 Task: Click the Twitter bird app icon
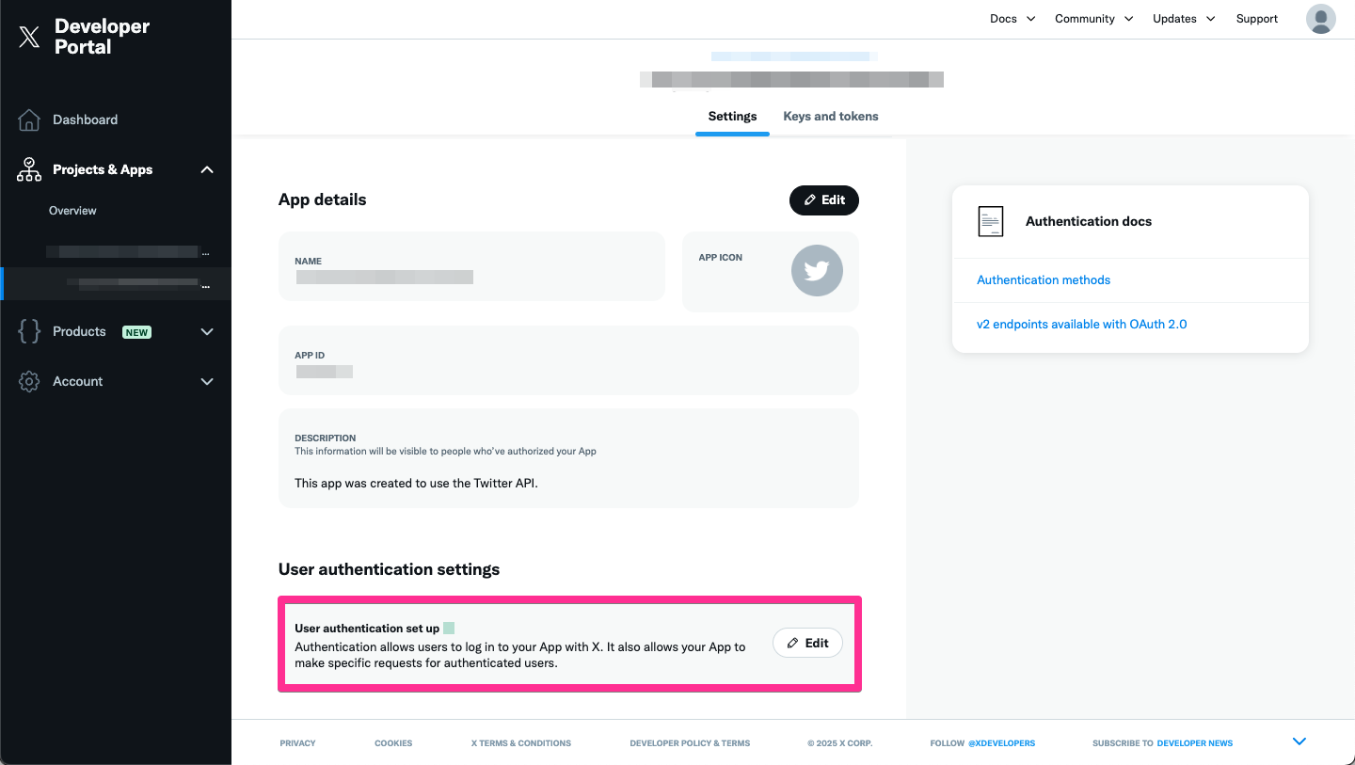pyautogui.click(x=817, y=271)
